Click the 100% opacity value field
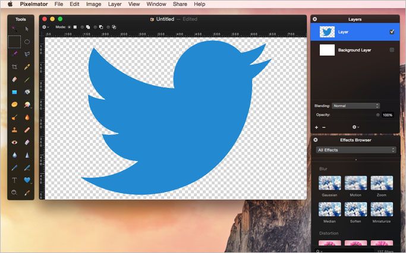Viewport: 406px width, 253px height. tap(388, 115)
